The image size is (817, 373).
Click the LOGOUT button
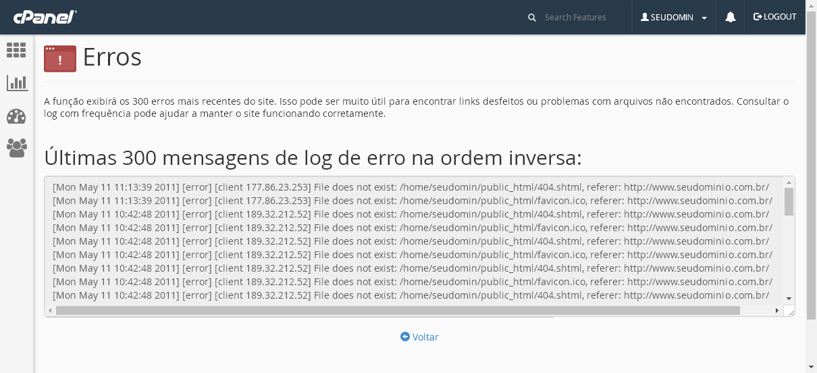pyautogui.click(x=775, y=17)
